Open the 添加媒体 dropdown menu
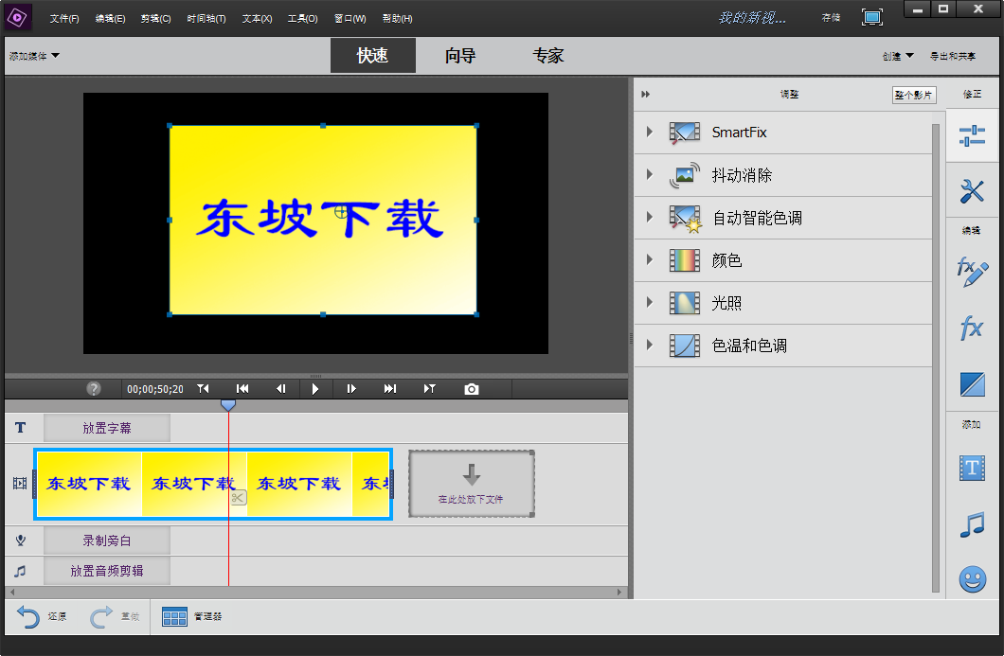Viewport: 1004px width, 656px height. (x=31, y=56)
